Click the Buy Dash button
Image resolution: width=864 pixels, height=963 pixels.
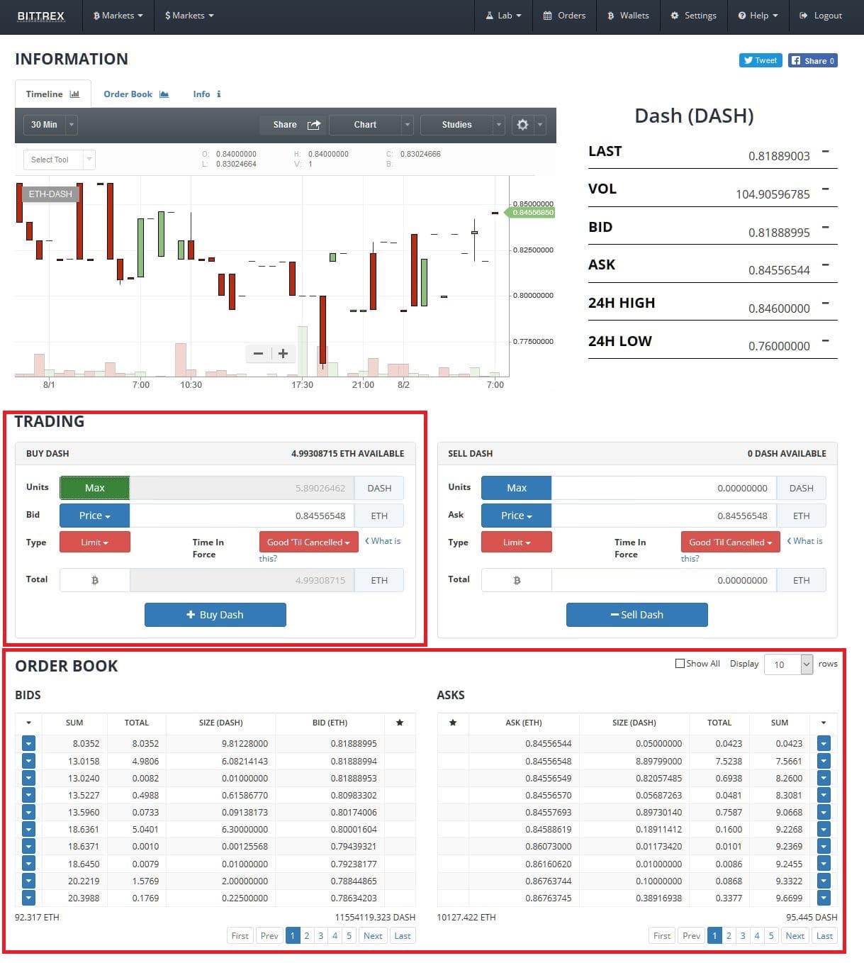coord(215,614)
